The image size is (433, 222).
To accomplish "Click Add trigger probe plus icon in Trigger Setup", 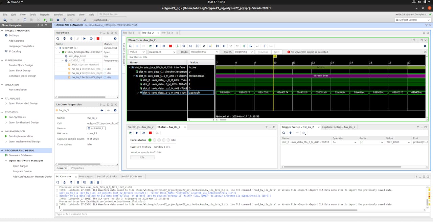I will [290, 133].
